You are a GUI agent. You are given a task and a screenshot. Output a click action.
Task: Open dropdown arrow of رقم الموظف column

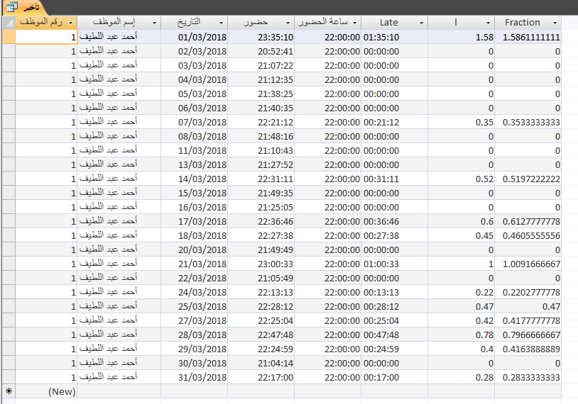(71, 23)
